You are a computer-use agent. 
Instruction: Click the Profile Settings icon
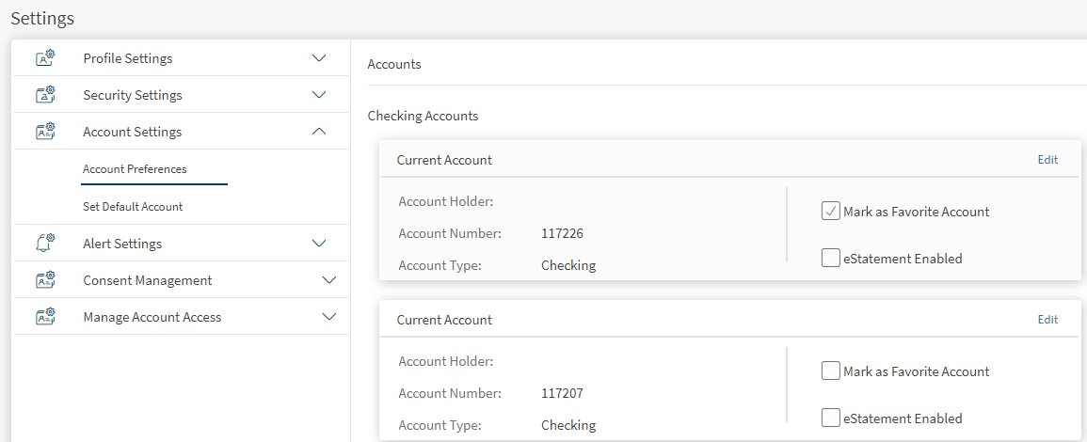point(45,58)
